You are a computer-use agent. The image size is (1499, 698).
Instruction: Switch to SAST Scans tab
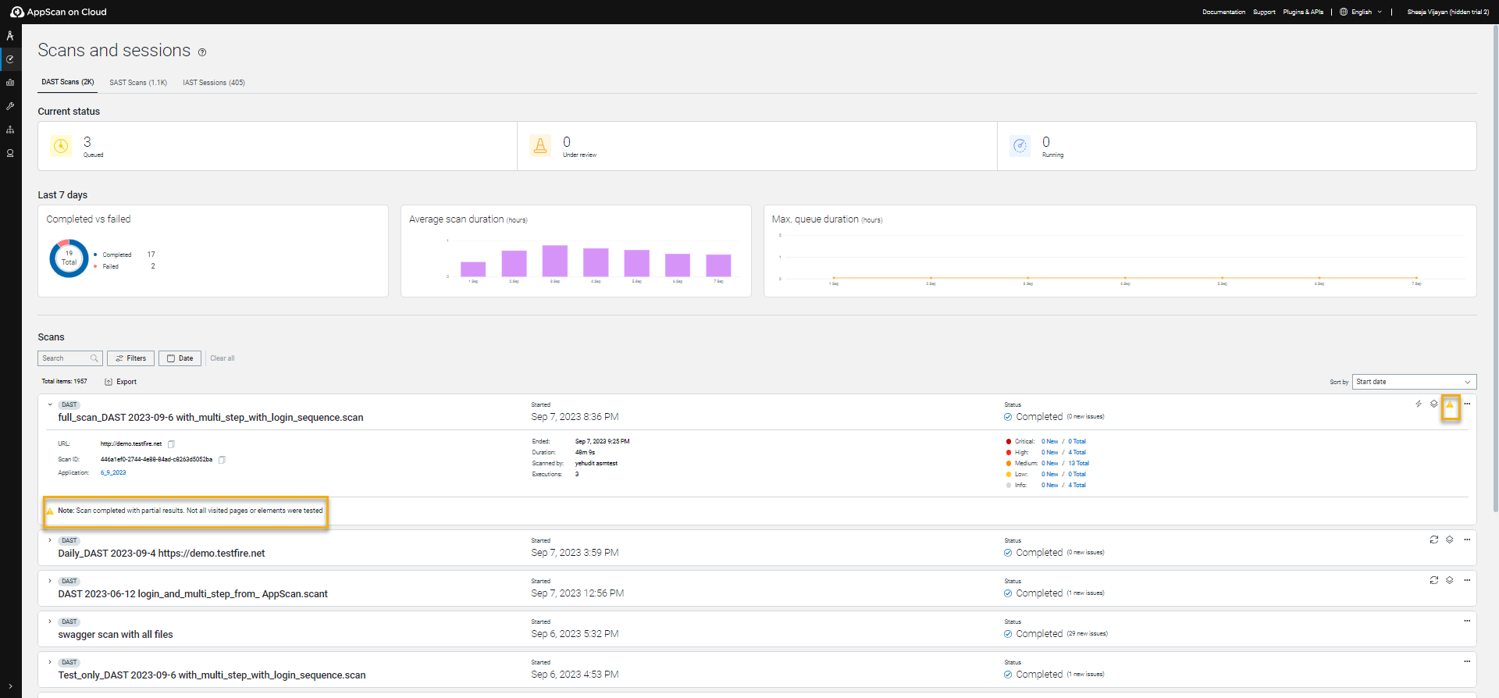[x=138, y=83]
